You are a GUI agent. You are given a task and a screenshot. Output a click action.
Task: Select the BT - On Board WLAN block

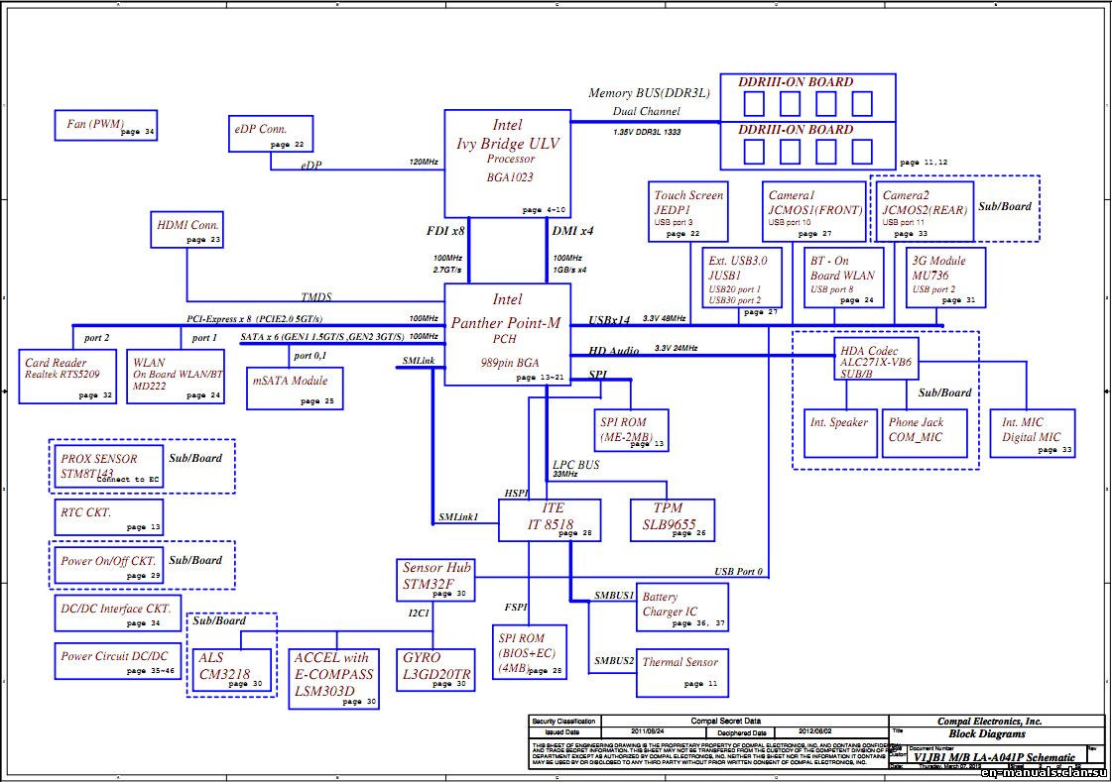click(842, 278)
